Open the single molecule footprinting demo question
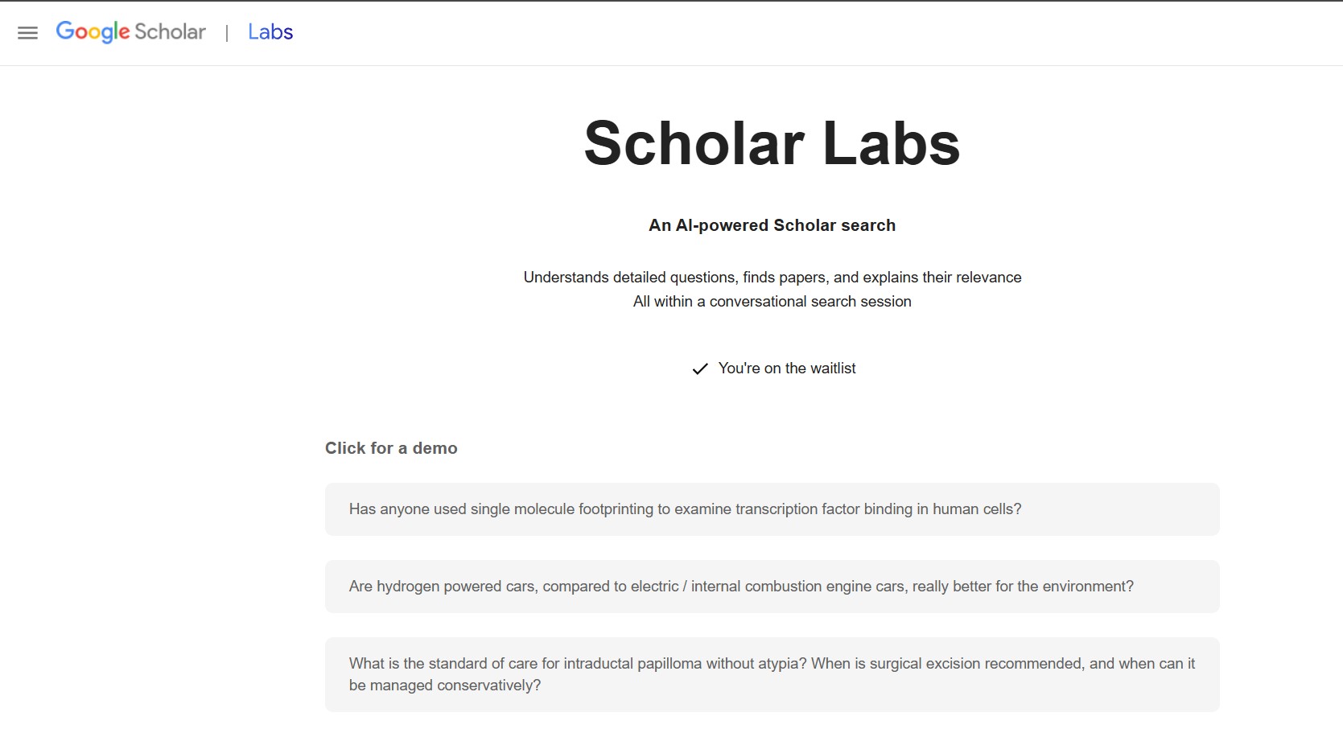The height and width of the screenshot is (733, 1343). [x=771, y=509]
